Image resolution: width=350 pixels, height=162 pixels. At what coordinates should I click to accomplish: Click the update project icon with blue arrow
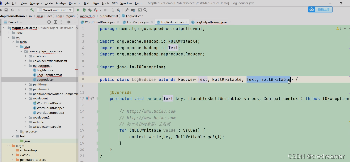tap(119, 10)
